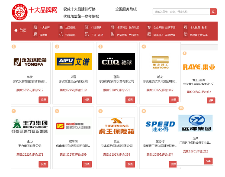Click the votes text 票数:20899,评论:274

click(x=160, y=154)
